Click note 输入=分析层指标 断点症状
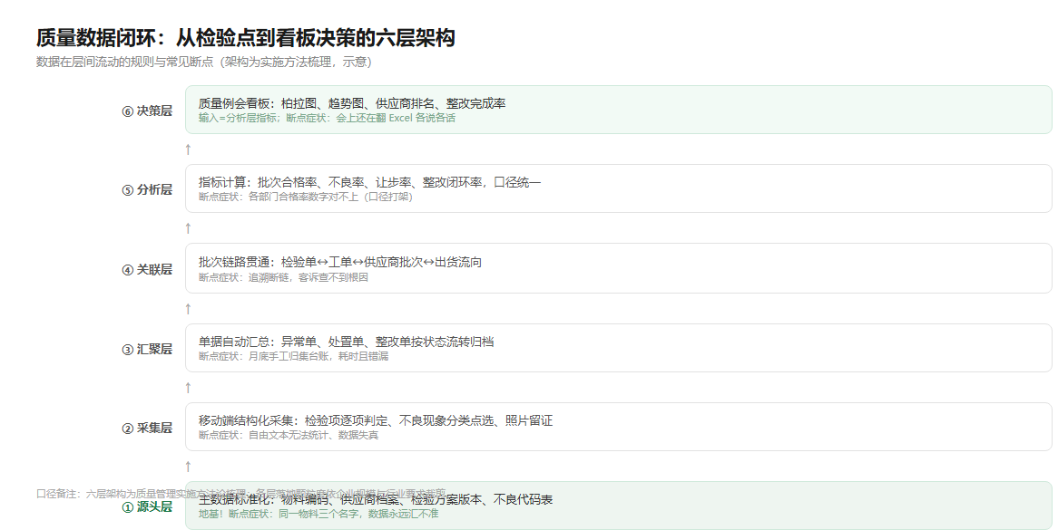 [327, 118]
